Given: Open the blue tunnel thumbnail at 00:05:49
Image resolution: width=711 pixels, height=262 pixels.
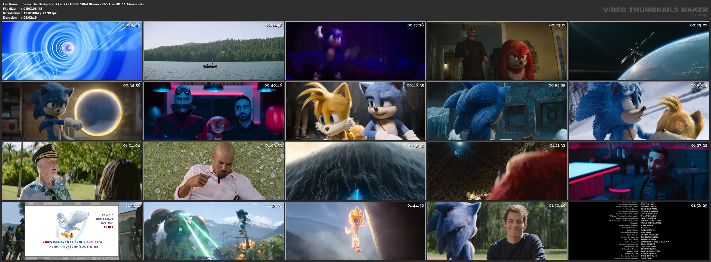Looking at the screenshot, I should 72,51.
